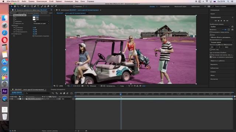Uncheck 'Move time to preview time' checkbox
236x132 pixels.
(211, 57)
